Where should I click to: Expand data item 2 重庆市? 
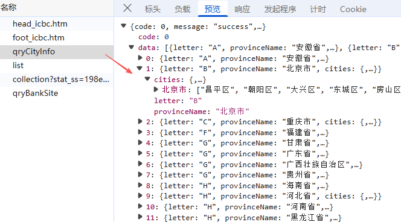pyautogui.click(x=140, y=121)
